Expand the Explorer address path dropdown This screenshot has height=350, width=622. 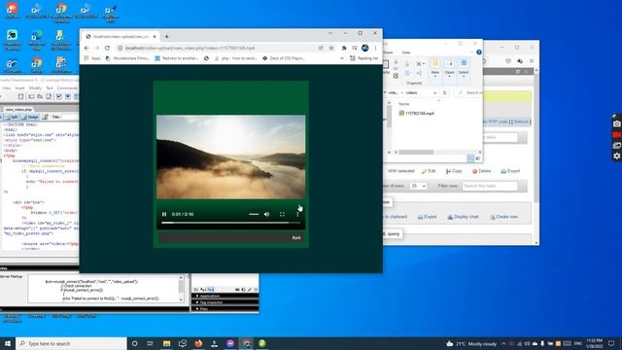pyautogui.click(x=434, y=93)
